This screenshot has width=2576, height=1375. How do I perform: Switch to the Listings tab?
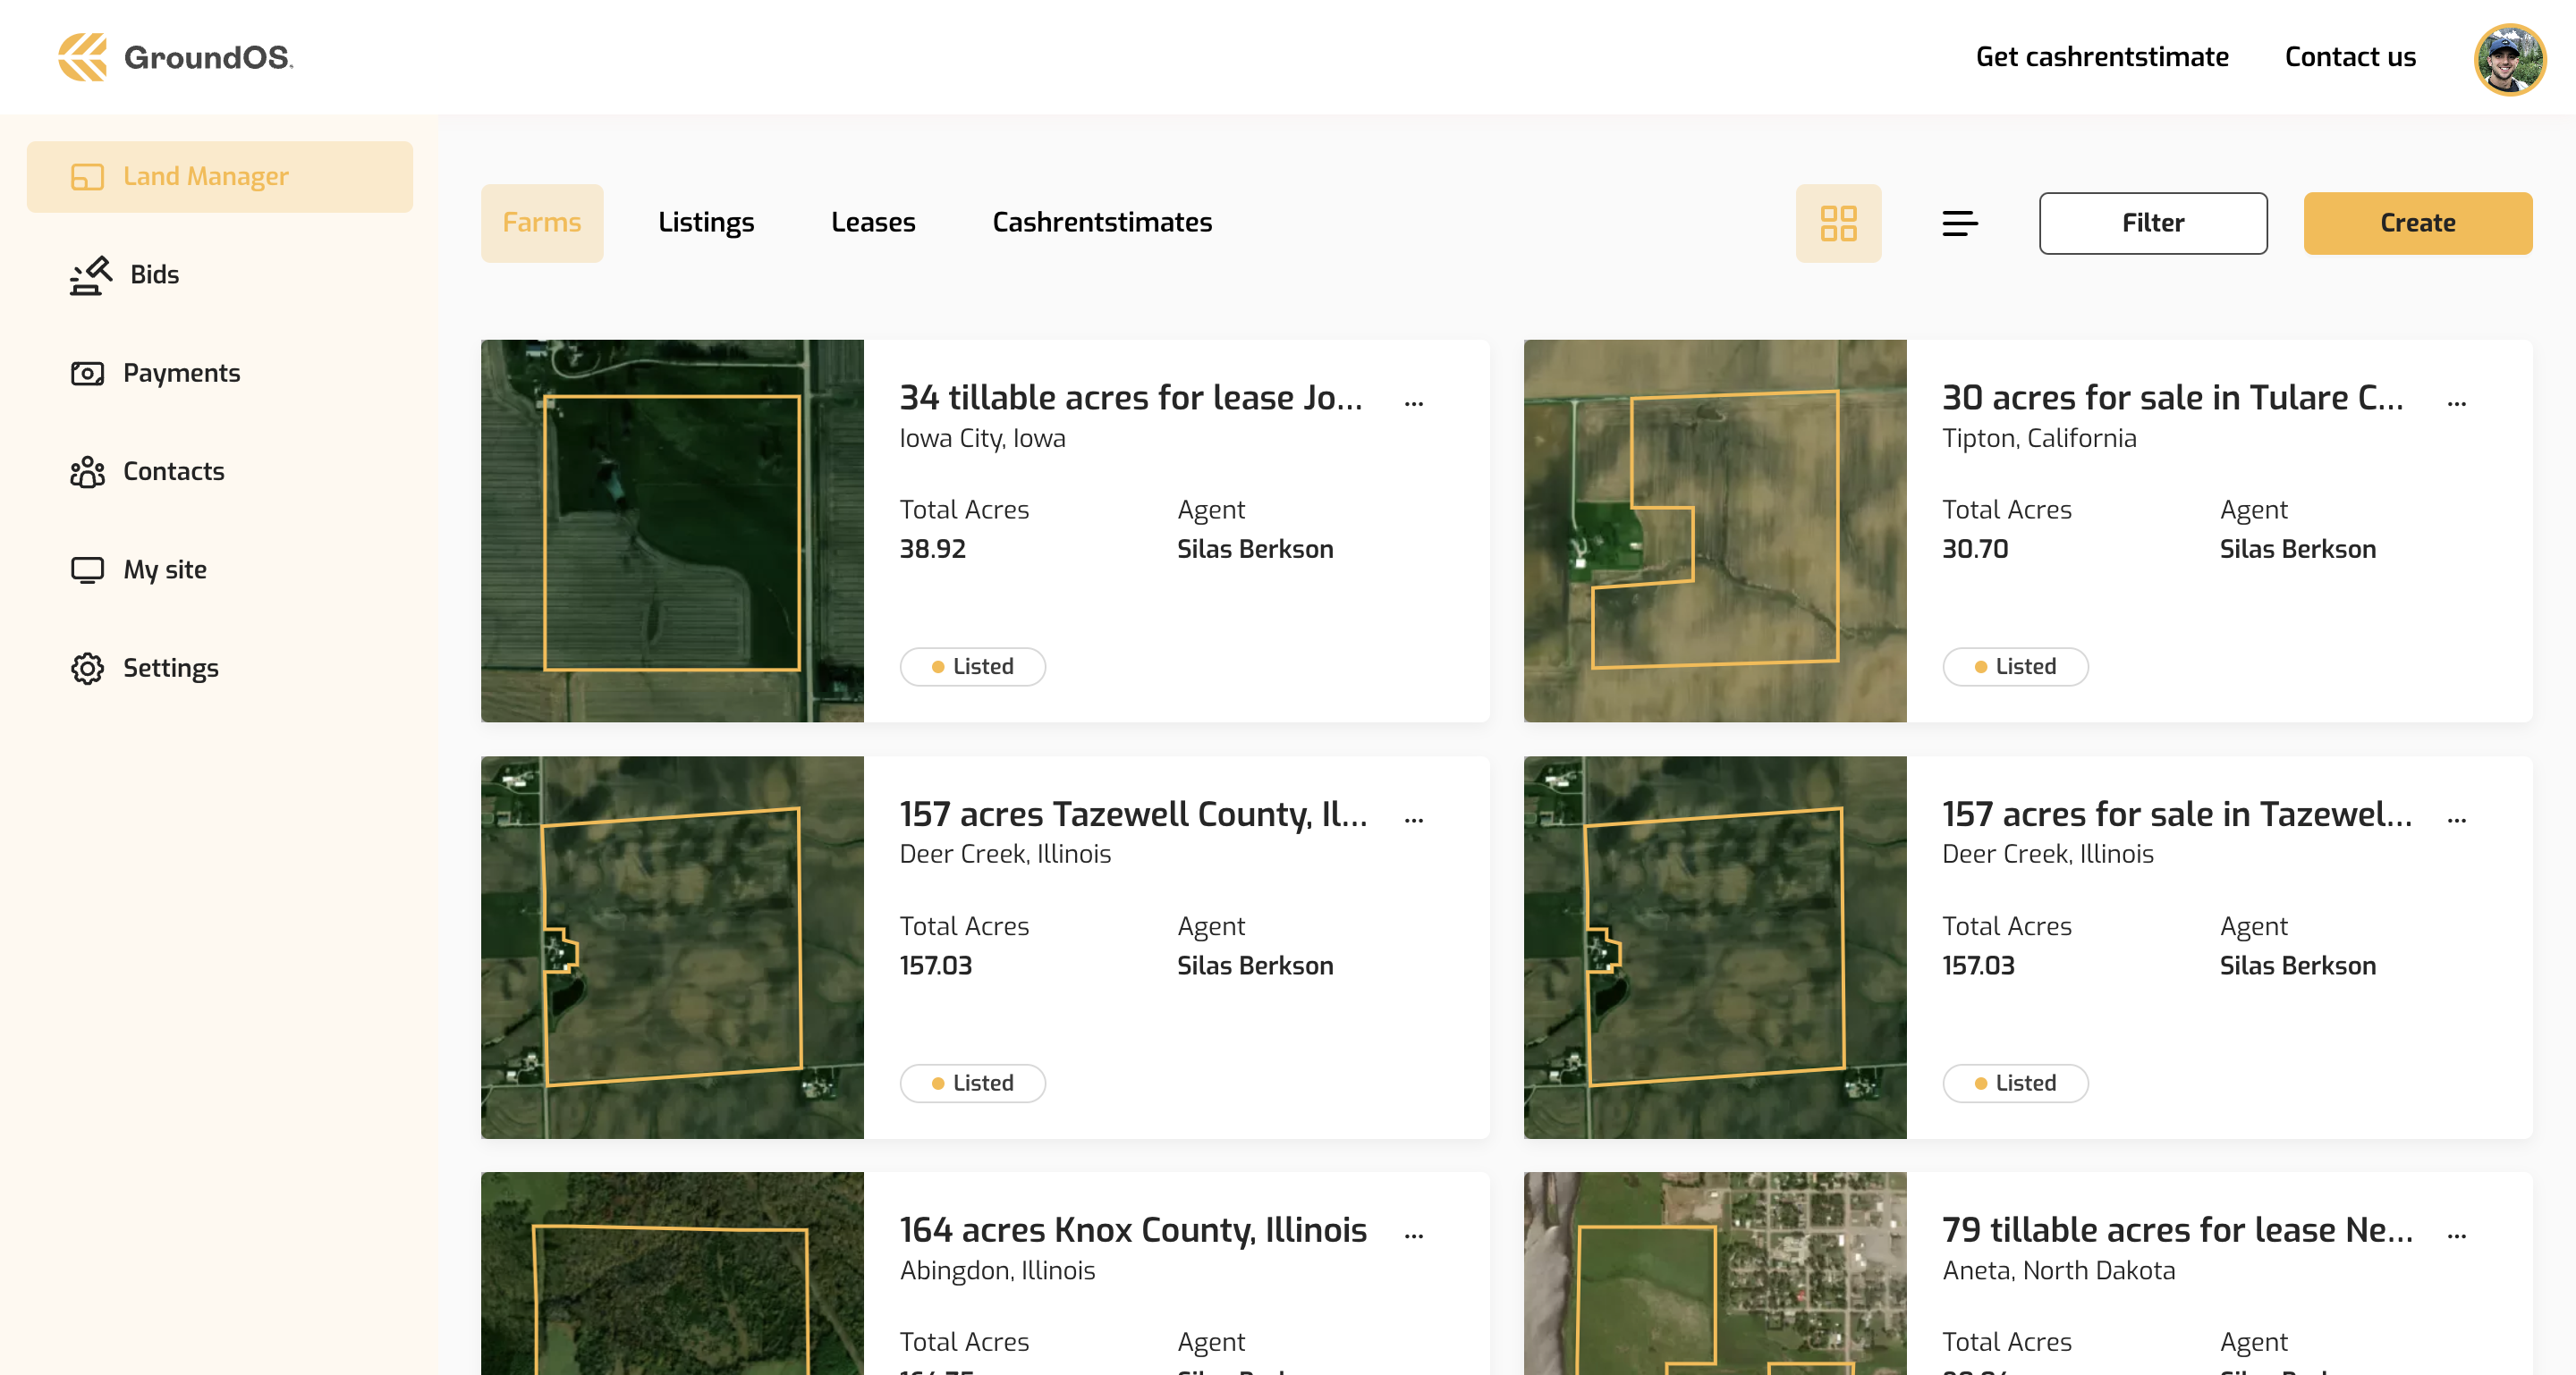click(705, 223)
